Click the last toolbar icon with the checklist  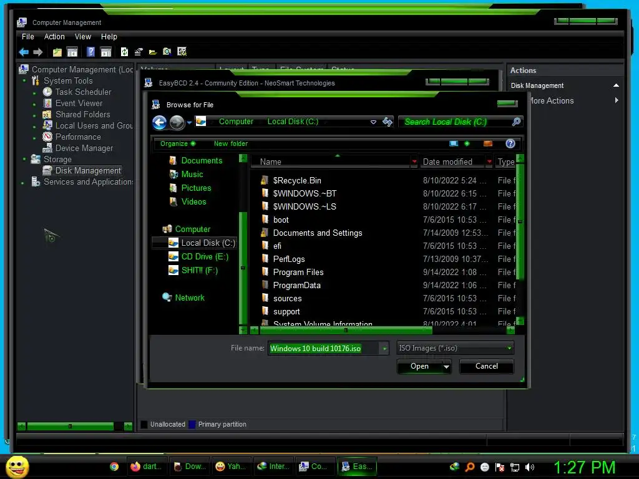182,52
